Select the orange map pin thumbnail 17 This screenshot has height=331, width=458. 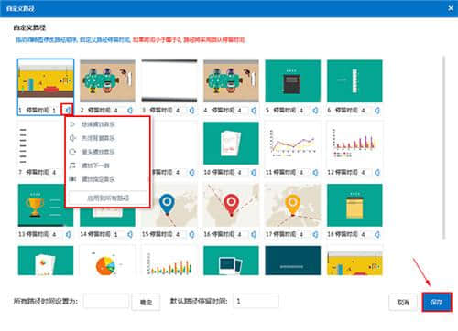pyautogui.click(x=293, y=205)
